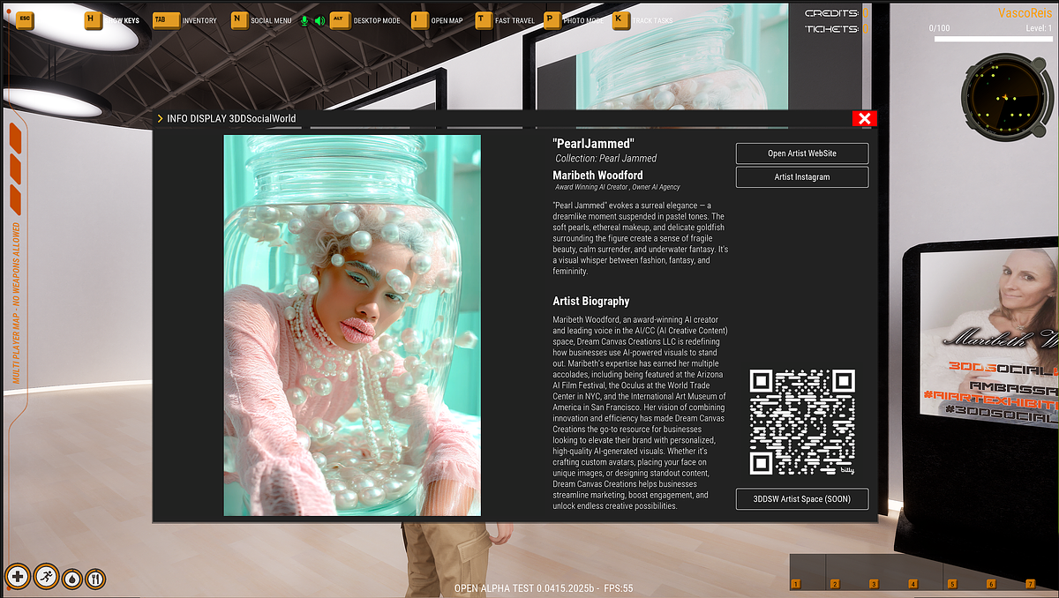Toggle the green microphone icon
Image resolution: width=1059 pixels, height=598 pixels.
coord(304,20)
